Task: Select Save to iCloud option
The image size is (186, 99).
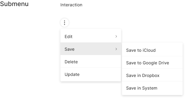Action: pyautogui.click(x=152, y=50)
